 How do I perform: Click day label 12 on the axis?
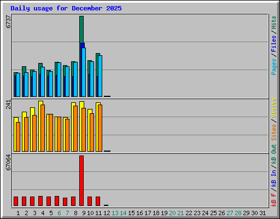(107, 213)
